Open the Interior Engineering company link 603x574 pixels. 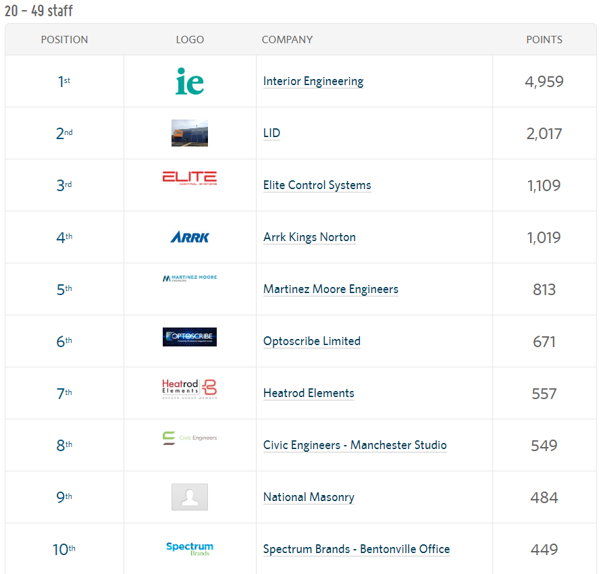(x=313, y=81)
